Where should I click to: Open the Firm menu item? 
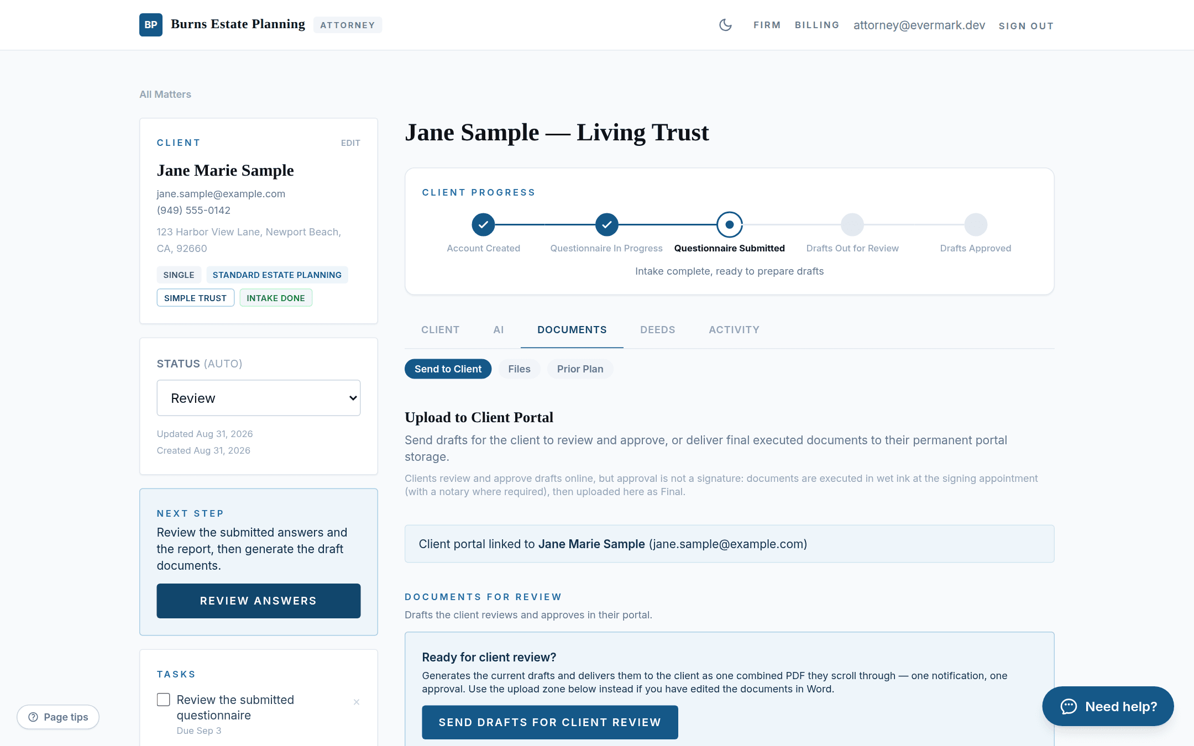coord(767,25)
